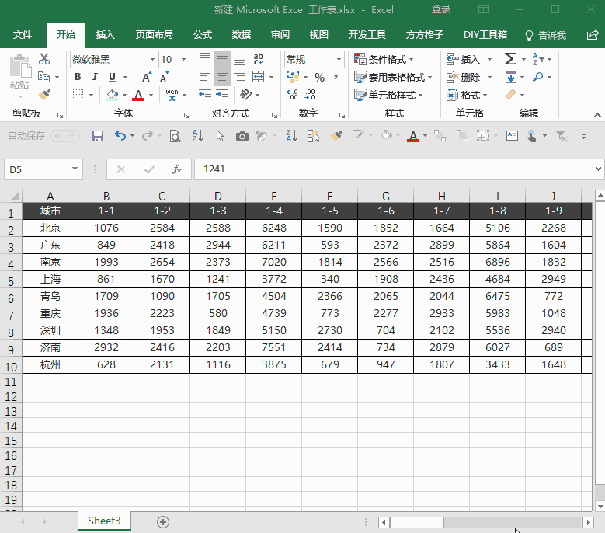Viewport: 605px width, 533px height.
Task: Click the 告诉我 search box
Action: pos(546,36)
